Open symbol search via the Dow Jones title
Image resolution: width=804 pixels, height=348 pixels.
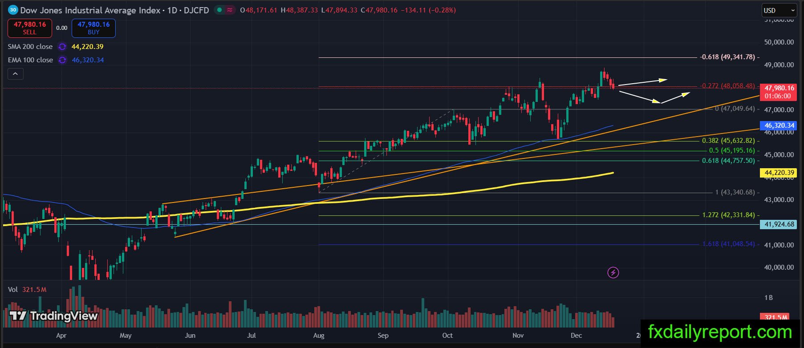[114, 10]
